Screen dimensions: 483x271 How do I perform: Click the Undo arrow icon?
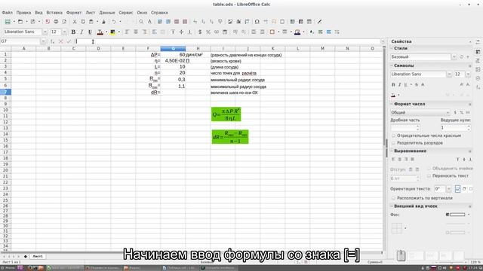click(114, 22)
